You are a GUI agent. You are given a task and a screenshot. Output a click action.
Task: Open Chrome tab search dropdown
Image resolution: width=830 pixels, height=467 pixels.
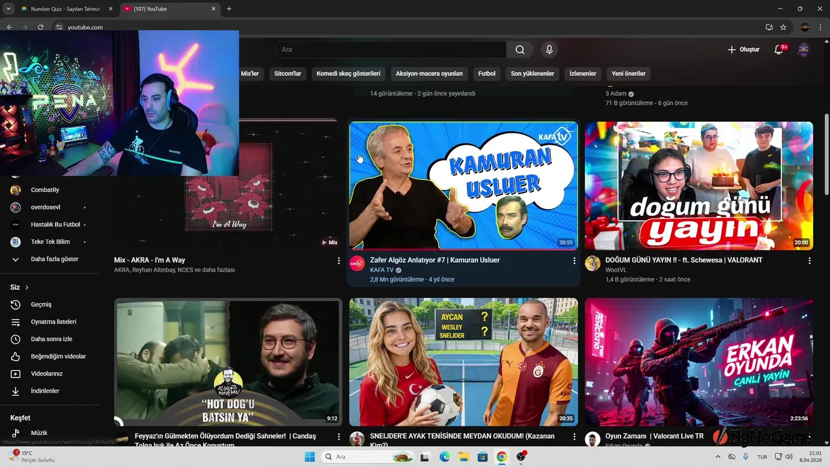[x=8, y=9]
